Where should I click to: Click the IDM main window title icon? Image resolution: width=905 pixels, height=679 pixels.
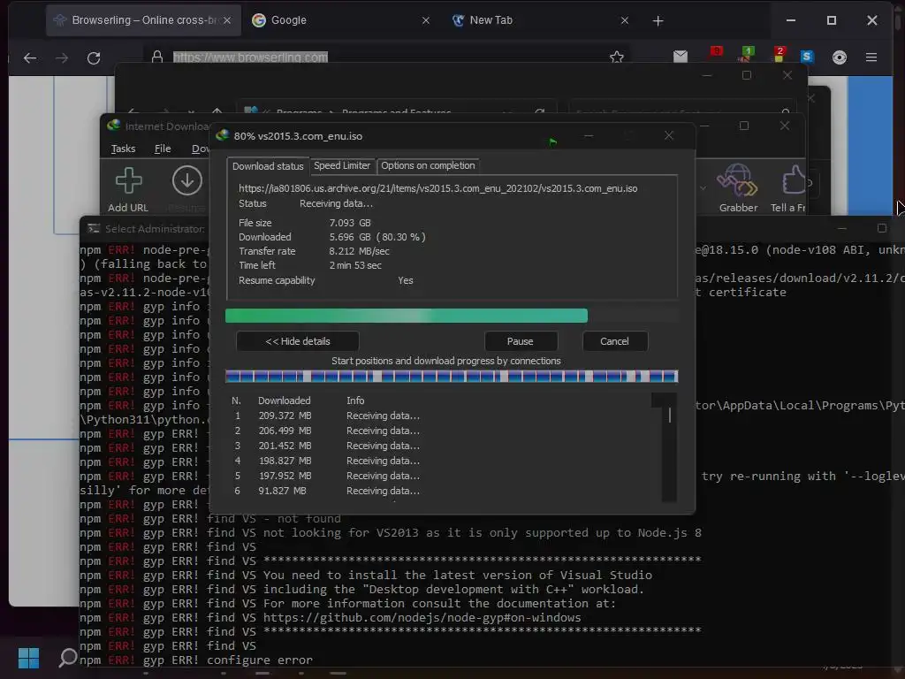(114, 126)
